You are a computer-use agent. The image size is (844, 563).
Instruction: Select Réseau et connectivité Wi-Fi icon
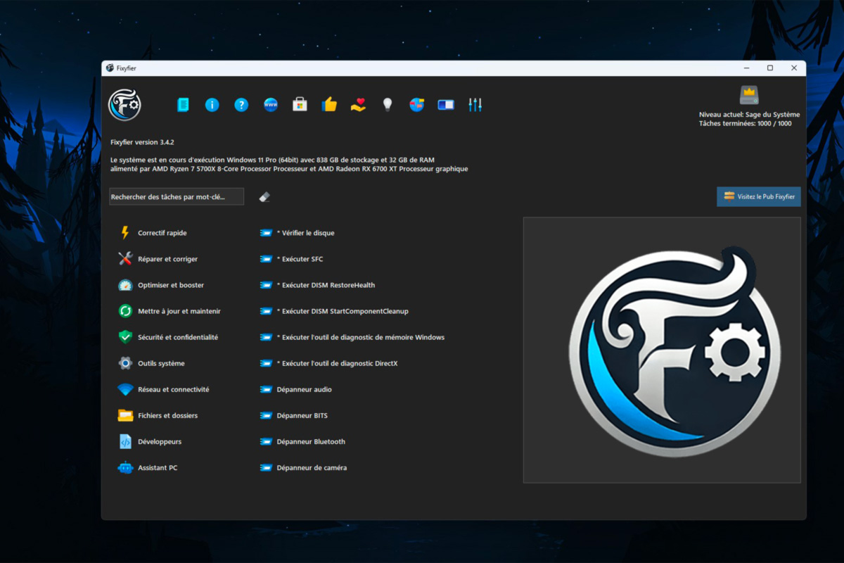(125, 389)
